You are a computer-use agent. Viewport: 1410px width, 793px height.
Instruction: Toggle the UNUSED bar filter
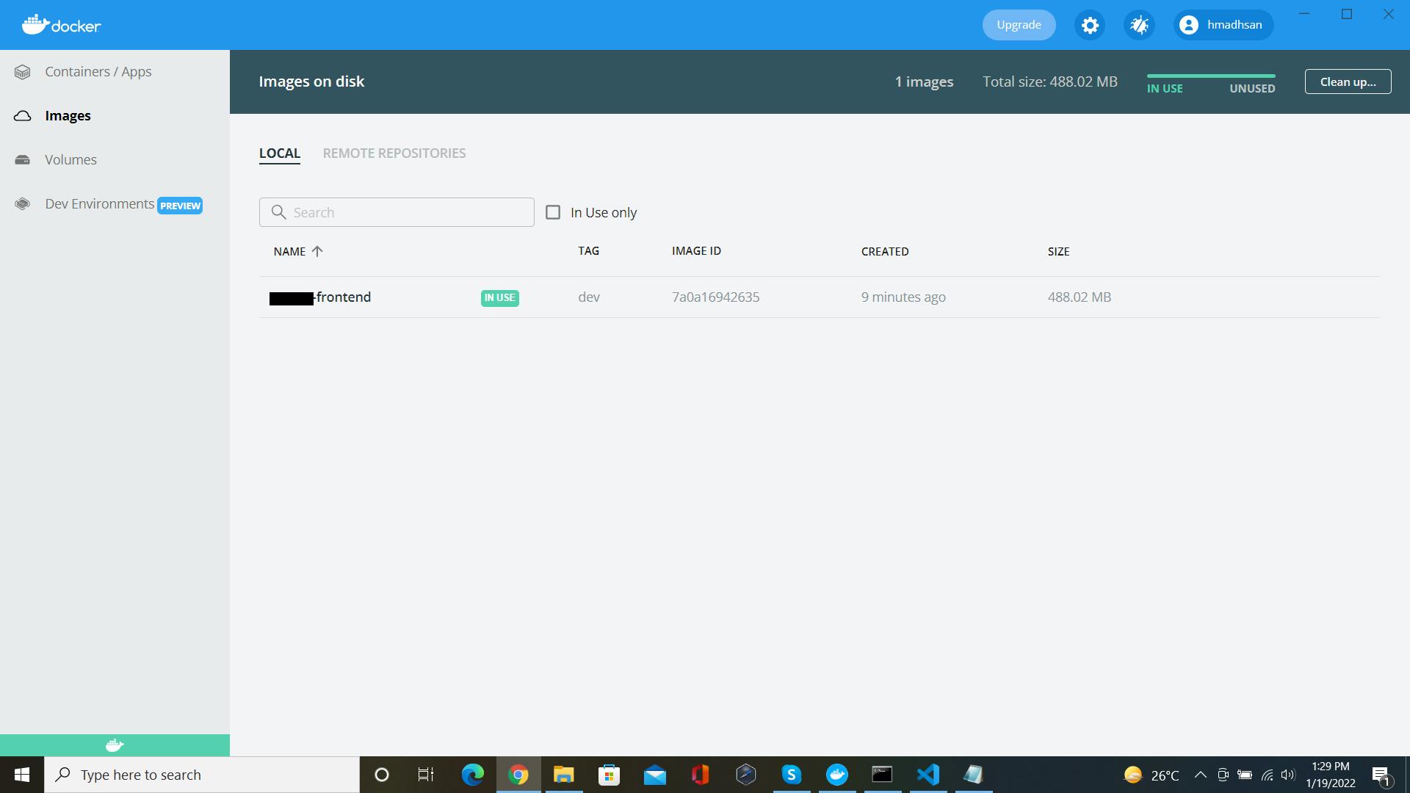(1252, 88)
